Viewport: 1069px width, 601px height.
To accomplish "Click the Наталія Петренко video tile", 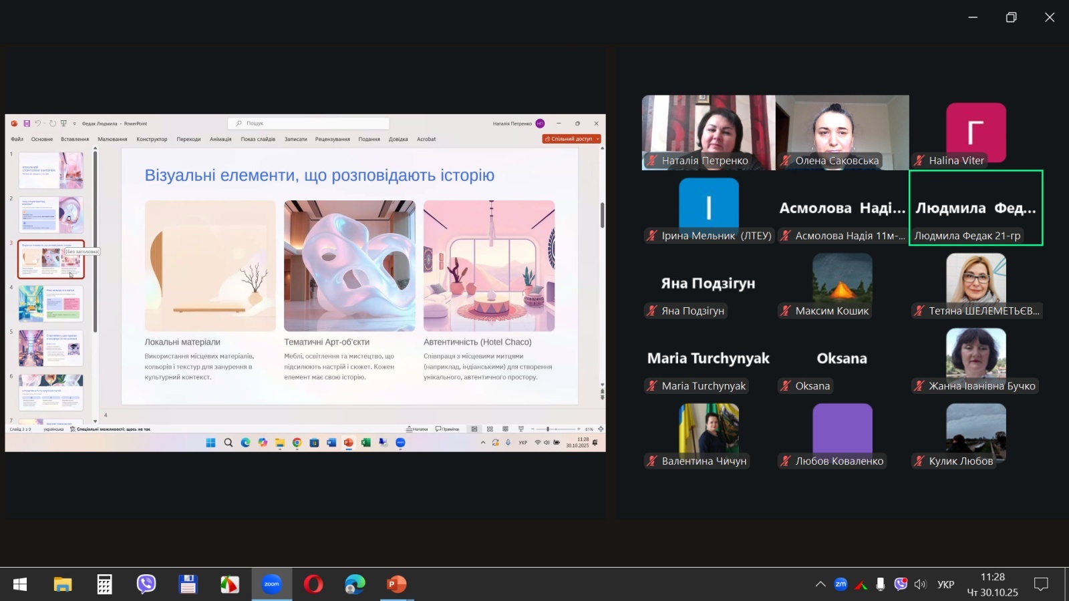I will point(708,132).
